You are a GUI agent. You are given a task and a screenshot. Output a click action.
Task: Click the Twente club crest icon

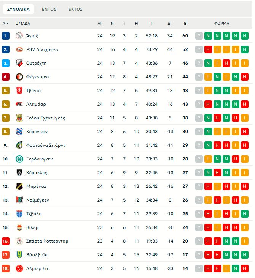pos(19,91)
